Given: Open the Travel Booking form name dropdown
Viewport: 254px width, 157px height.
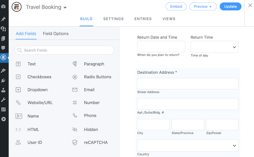Looking at the screenshot, I should [x=65, y=7].
